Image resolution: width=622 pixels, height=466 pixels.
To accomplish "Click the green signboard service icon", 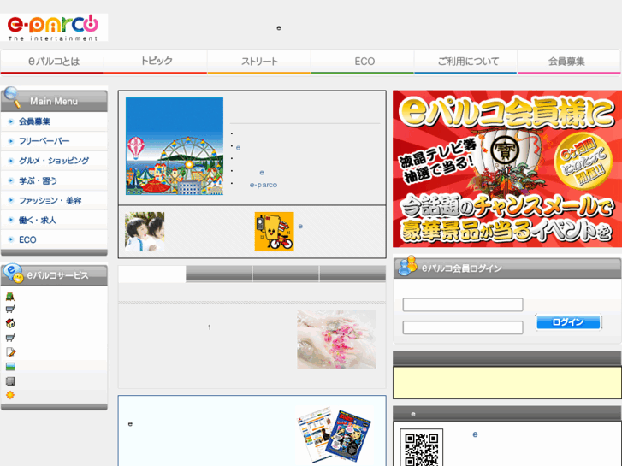I will click(10, 296).
